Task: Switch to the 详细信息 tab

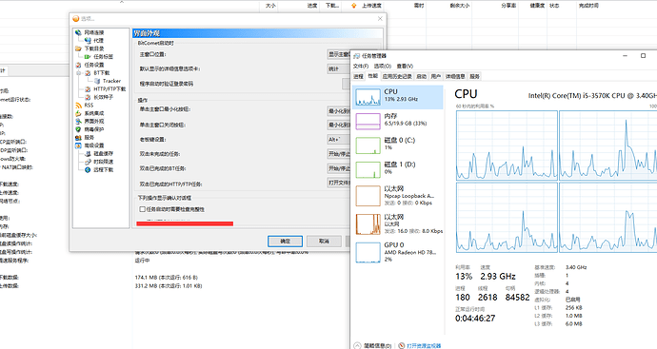Action: coord(455,76)
